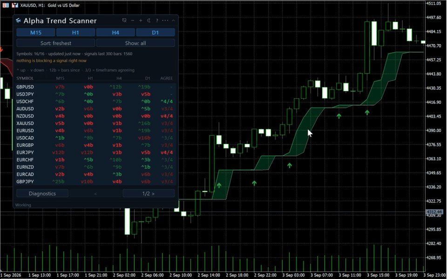This screenshot has width=447, height=279.
Task: Click the 4312.44 current price label
Action: coord(434,211)
